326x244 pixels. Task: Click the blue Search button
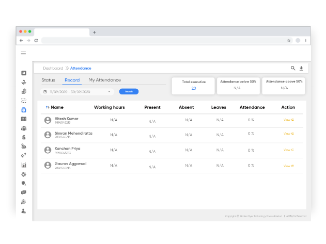pyautogui.click(x=129, y=92)
